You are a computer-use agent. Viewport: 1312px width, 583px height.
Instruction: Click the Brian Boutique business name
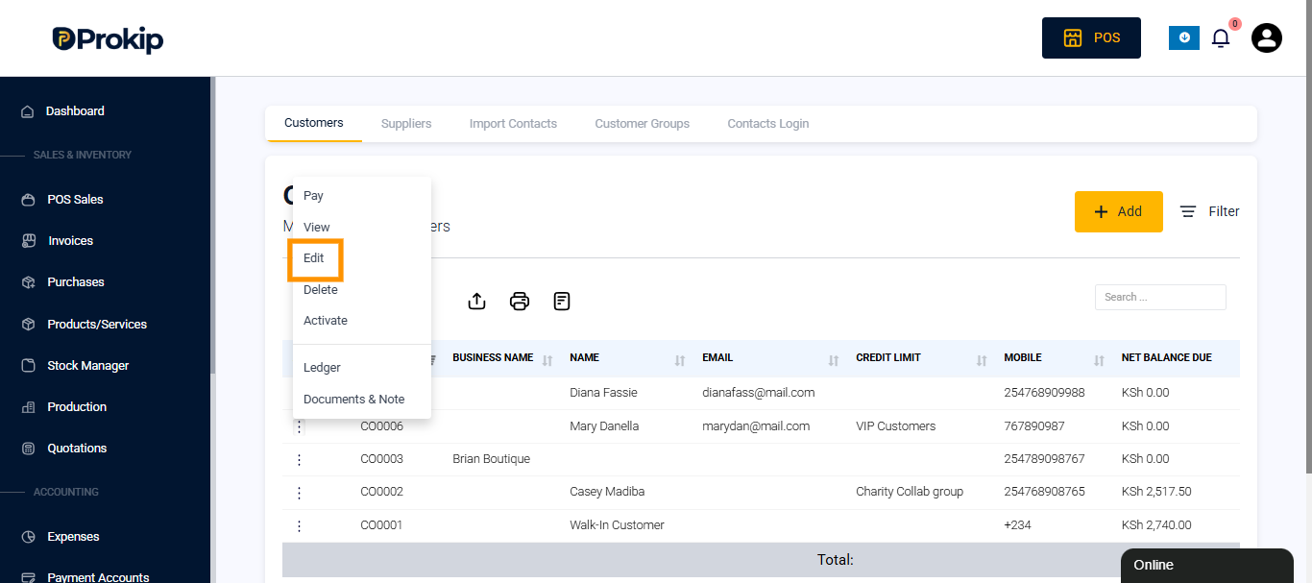click(x=491, y=459)
